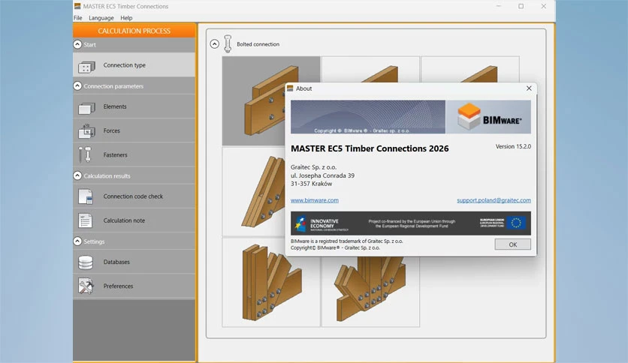The width and height of the screenshot is (628, 363).
Task: Click the Forces icon in sidebar
Action: [86, 131]
